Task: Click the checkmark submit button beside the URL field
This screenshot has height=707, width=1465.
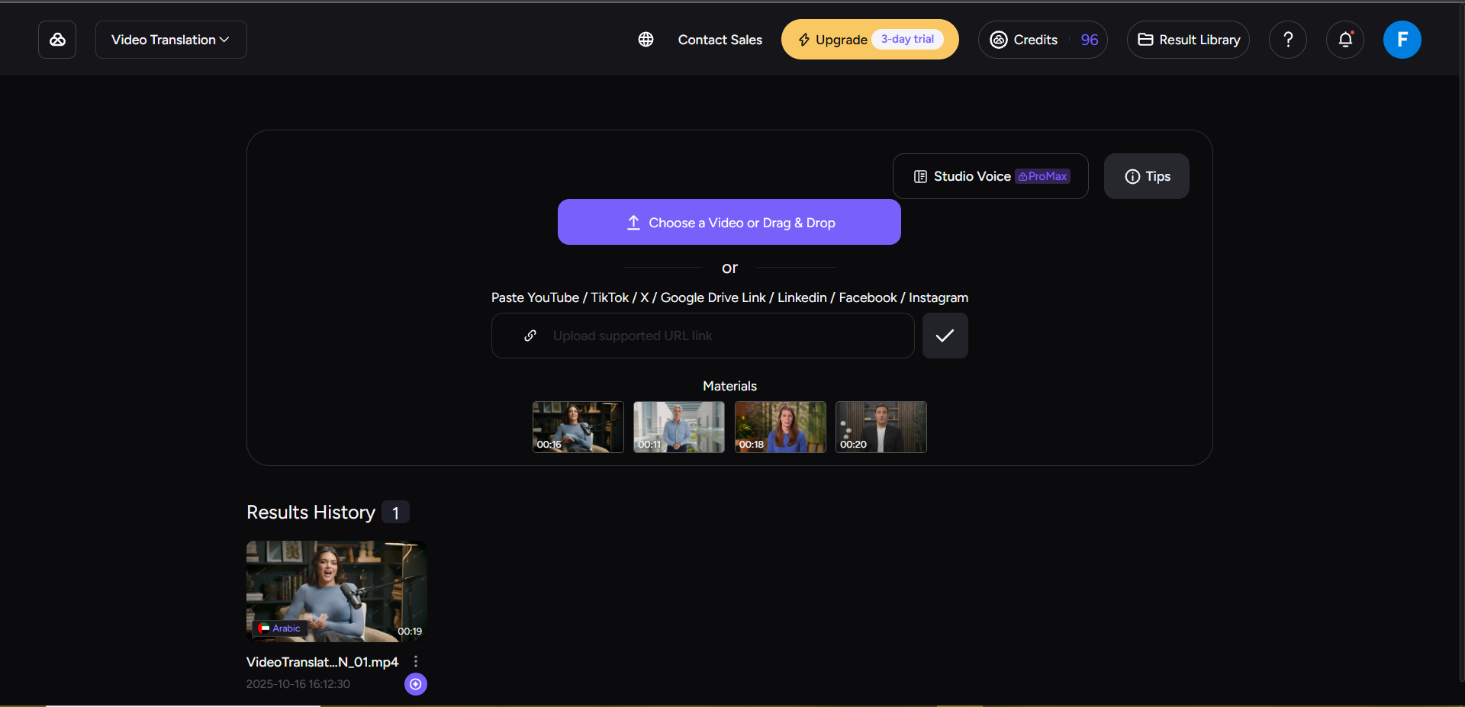Action: (x=945, y=336)
